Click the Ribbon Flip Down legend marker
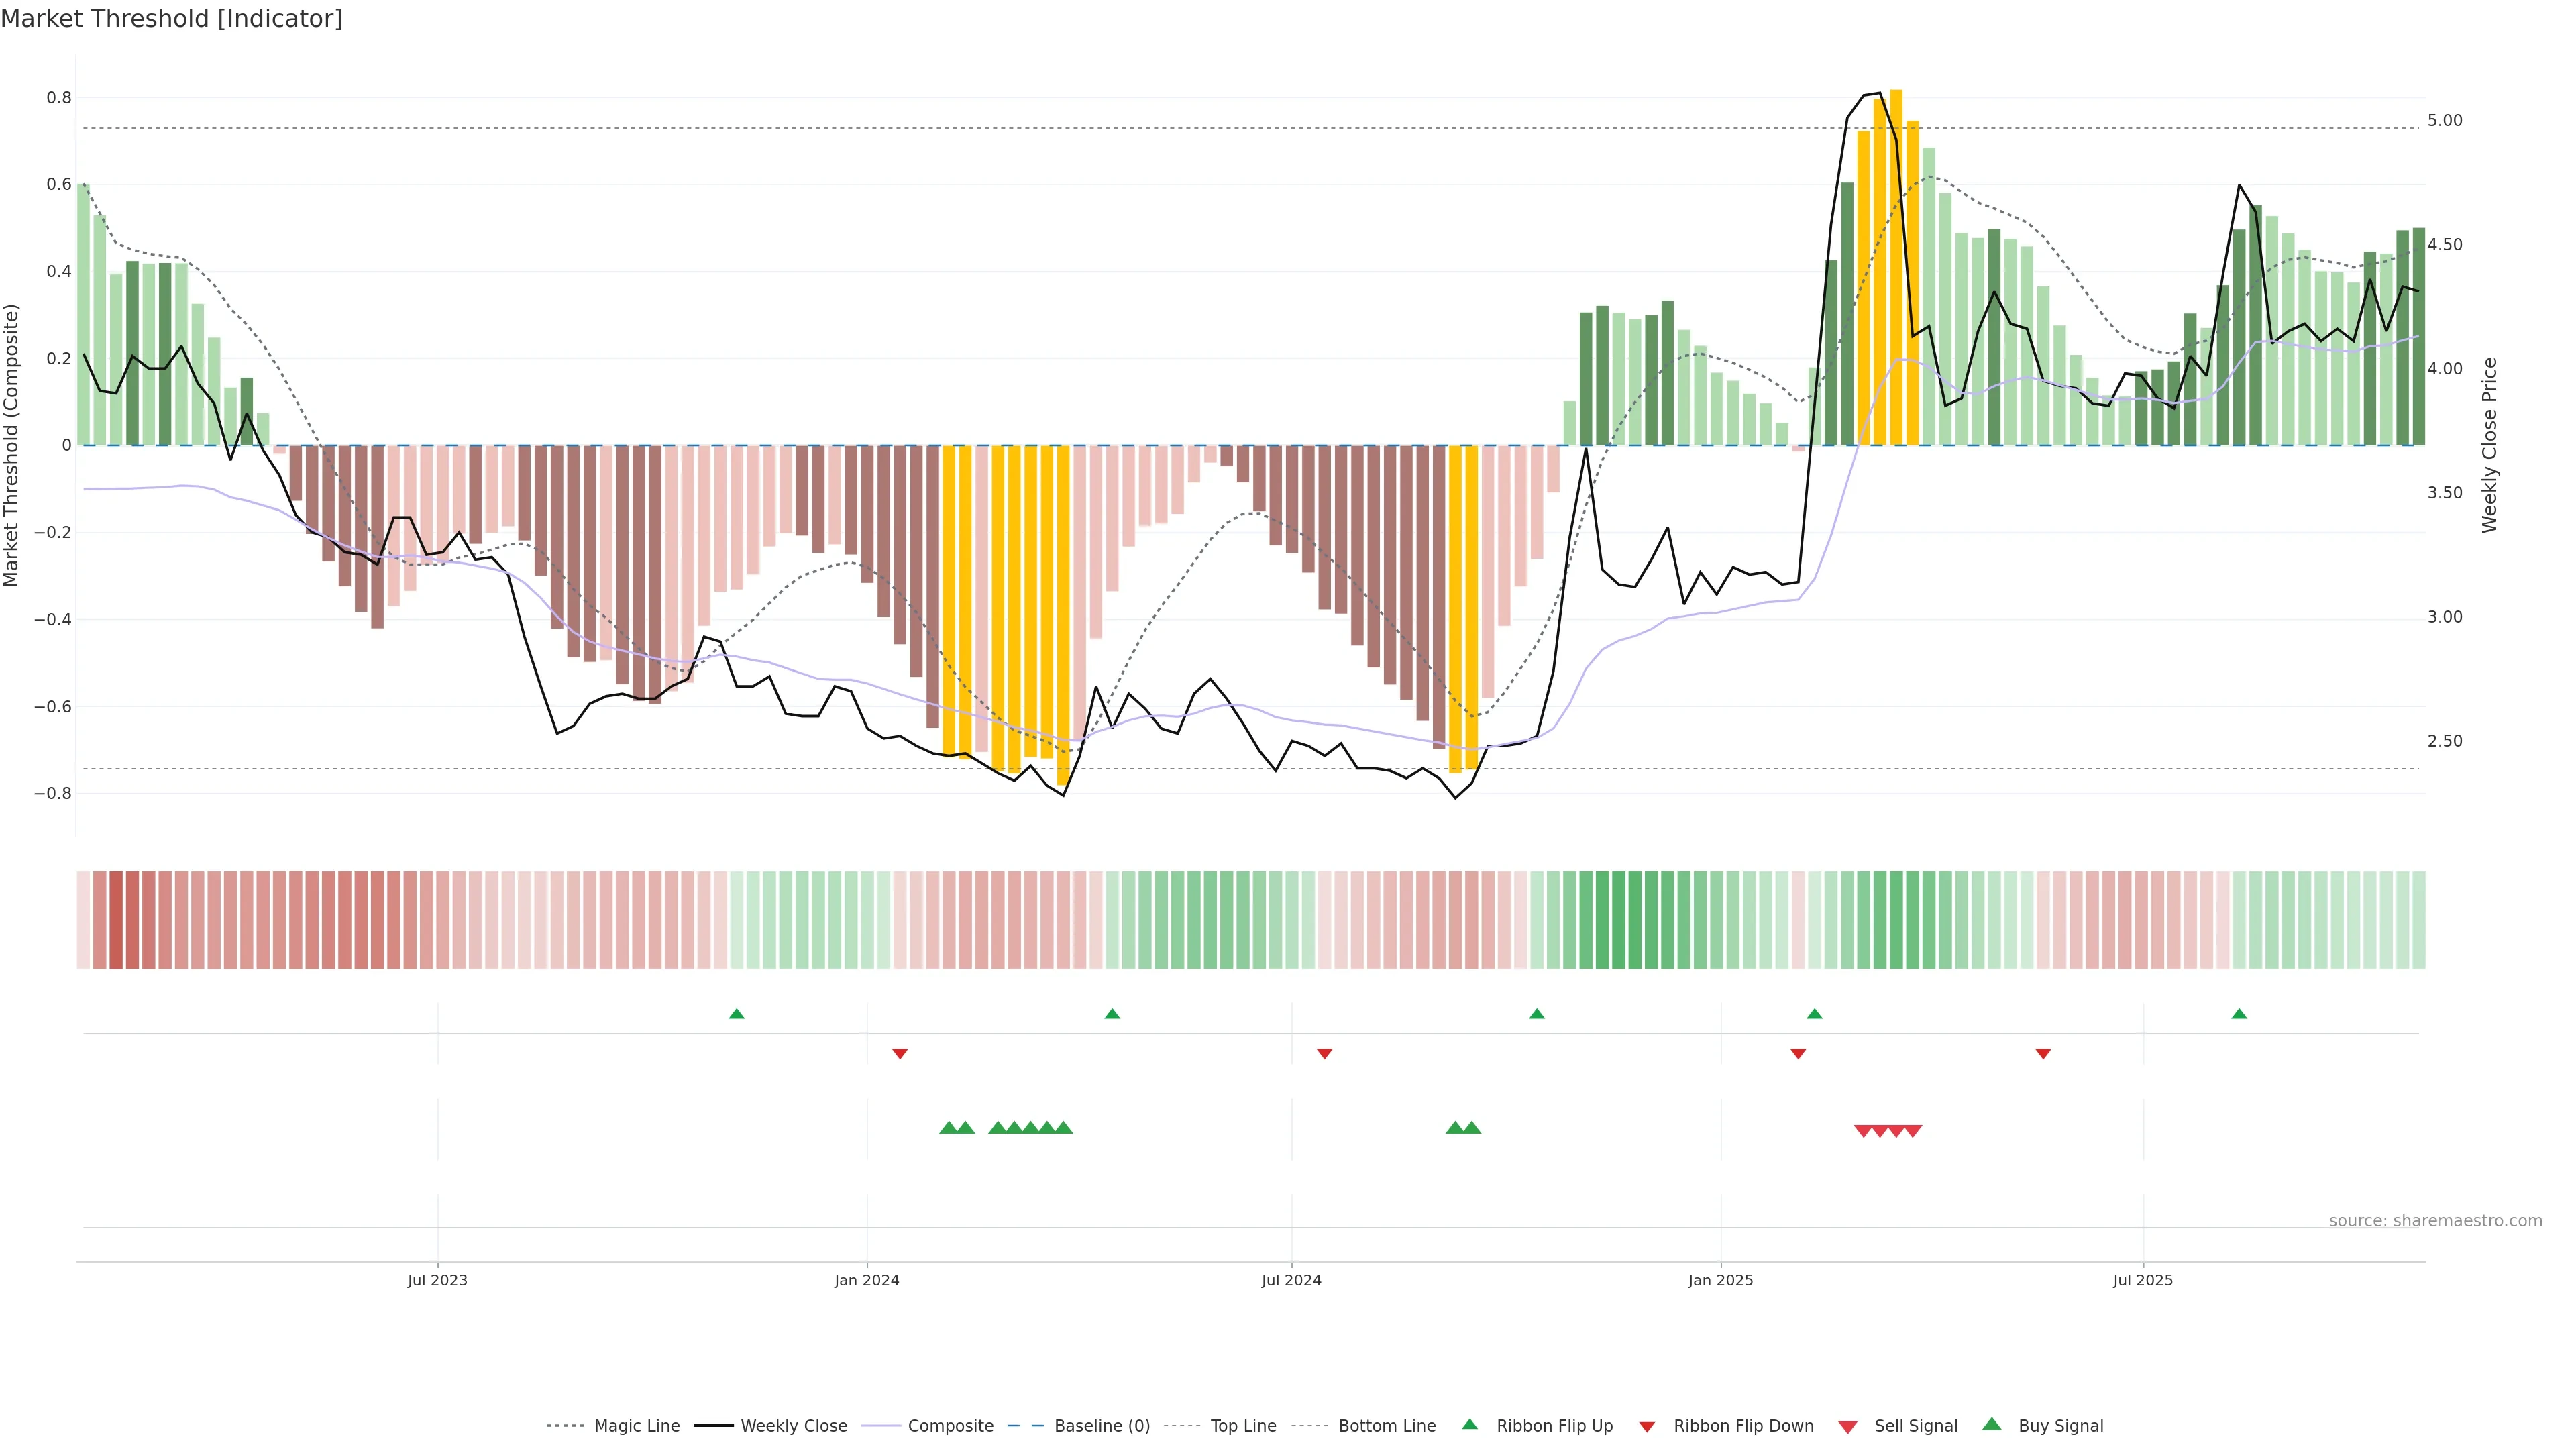The height and width of the screenshot is (1449, 2576). pyautogui.click(x=1646, y=1427)
